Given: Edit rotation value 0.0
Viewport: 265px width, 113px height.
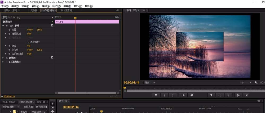Looking at the screenshot, I should (x=29, y=46).
